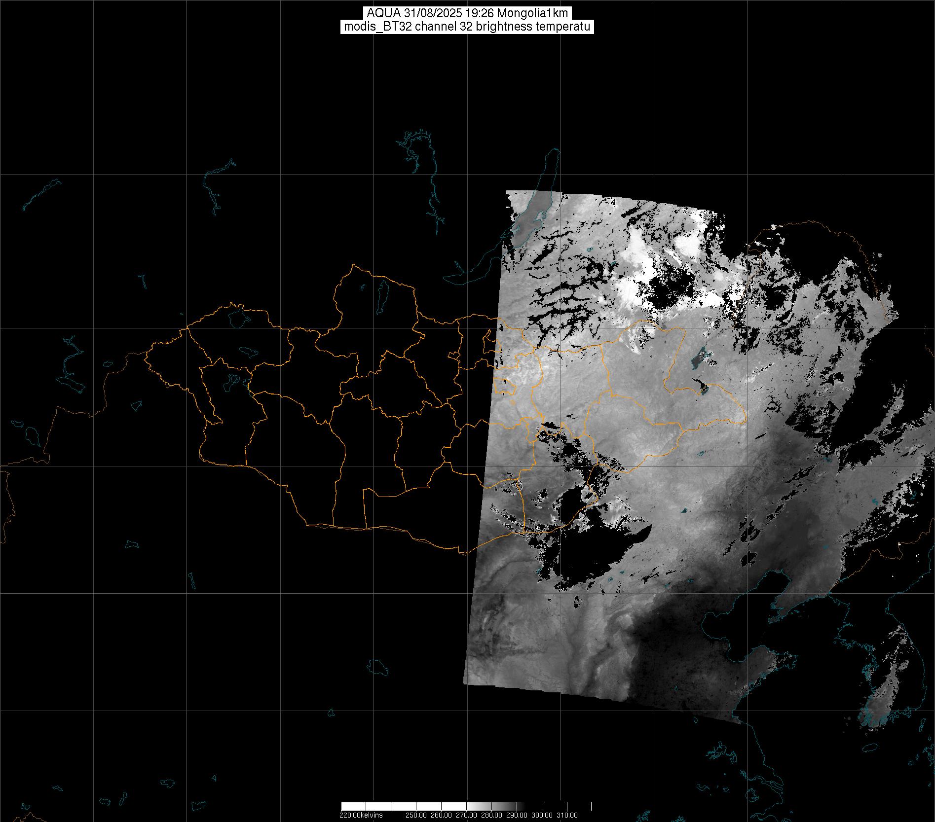Click the "300.00" colorbar label
935x822 pixels.
coord(542,815)
